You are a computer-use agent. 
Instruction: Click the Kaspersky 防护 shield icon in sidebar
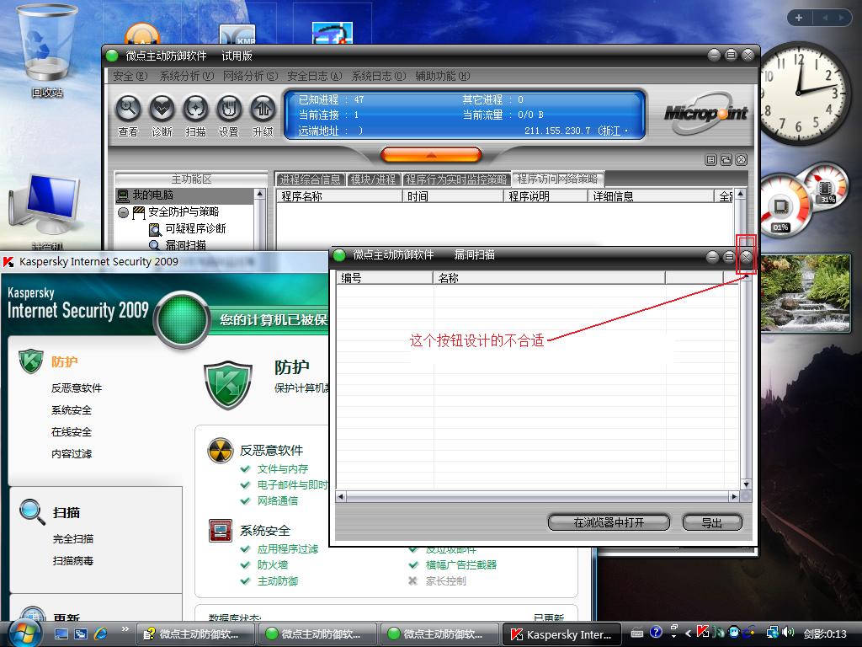[x=30, y=361]
